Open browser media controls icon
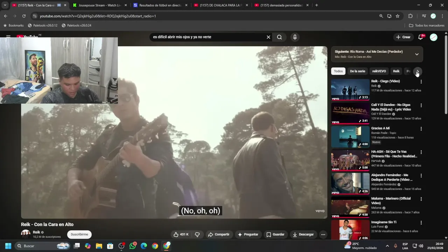The height and width of the screenshot is (252, 448). pyautogui.click(x=424, y=16)
